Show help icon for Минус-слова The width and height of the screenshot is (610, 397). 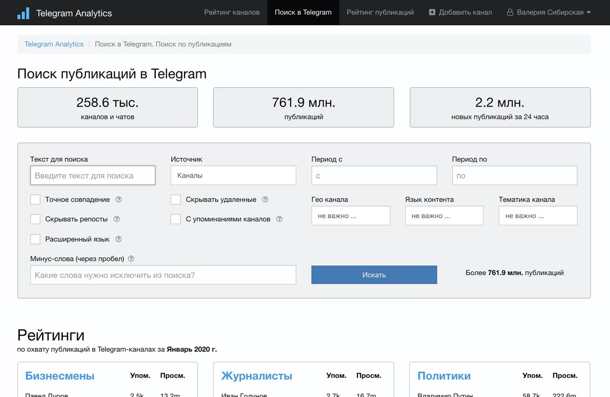[131, 259]
